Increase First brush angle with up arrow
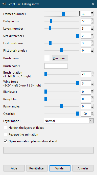The width and height of the screenshot is (97, 175). pyautogui.click(x=92, y=49)
